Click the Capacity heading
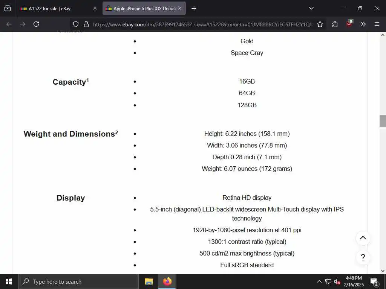The height and width of the screenshot is (289, 386). click(70, 82)
